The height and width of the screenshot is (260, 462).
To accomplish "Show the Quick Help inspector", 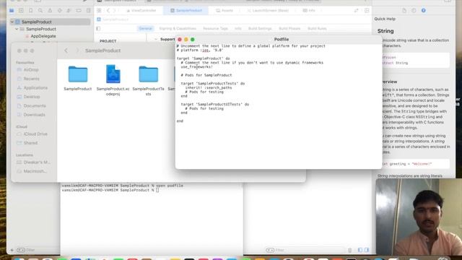I will pos(424,10).
